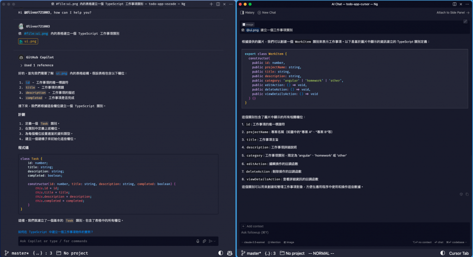This screenshot has height=257, width=473.
Task: Click the paperclip attach context icon in Copilot
Action: [204, 241]
